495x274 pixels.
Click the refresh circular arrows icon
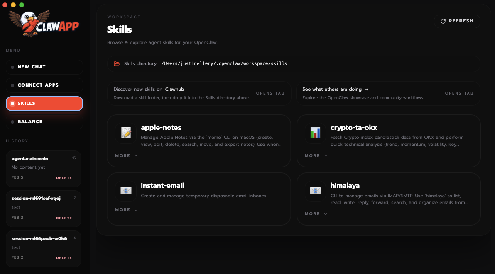tap(443, 21)
